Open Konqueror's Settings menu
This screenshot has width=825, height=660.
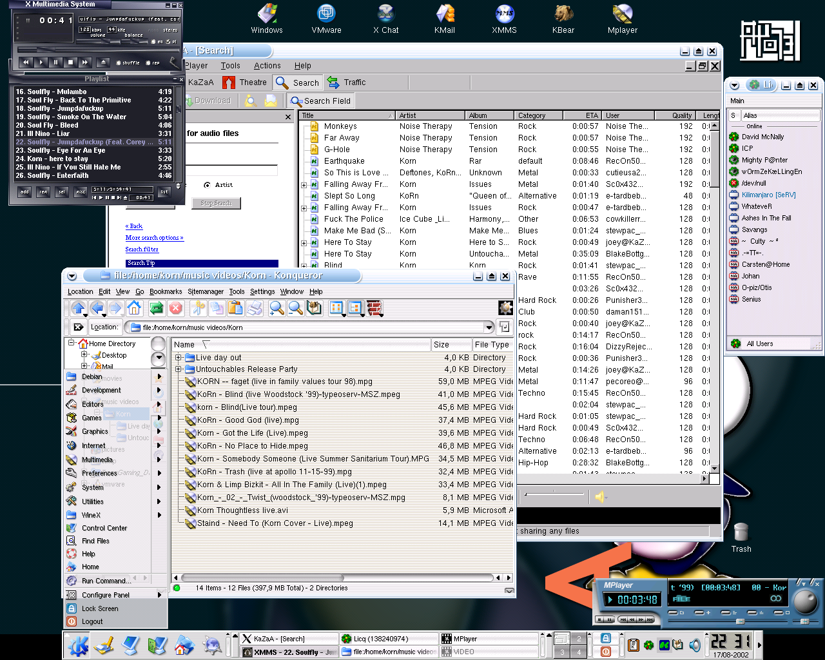coord(262,291)
